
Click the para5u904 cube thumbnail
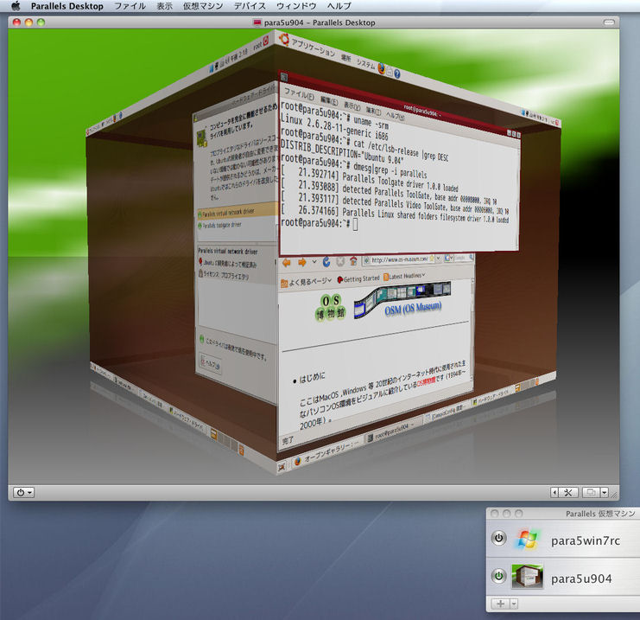[x=527, y=577]
